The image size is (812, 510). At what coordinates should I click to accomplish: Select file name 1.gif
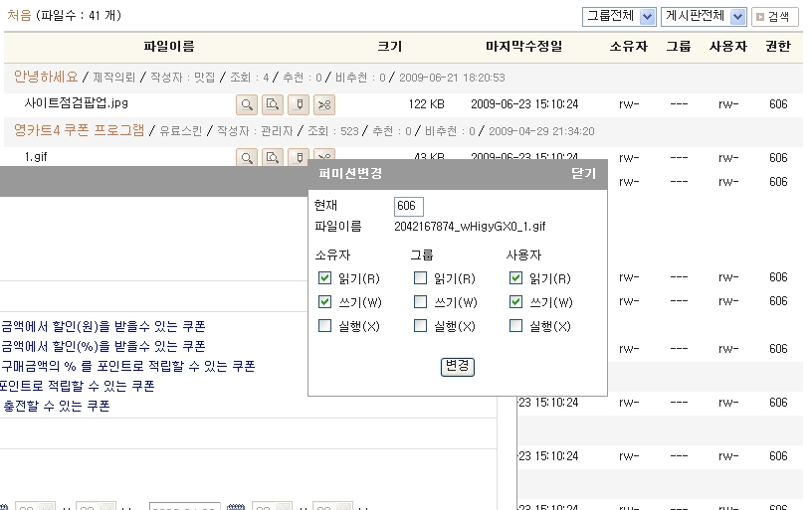point(36,157)
